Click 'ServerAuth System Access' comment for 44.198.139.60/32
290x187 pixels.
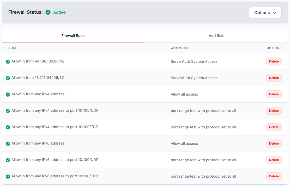pyautogui.click(x=194, y=61)
